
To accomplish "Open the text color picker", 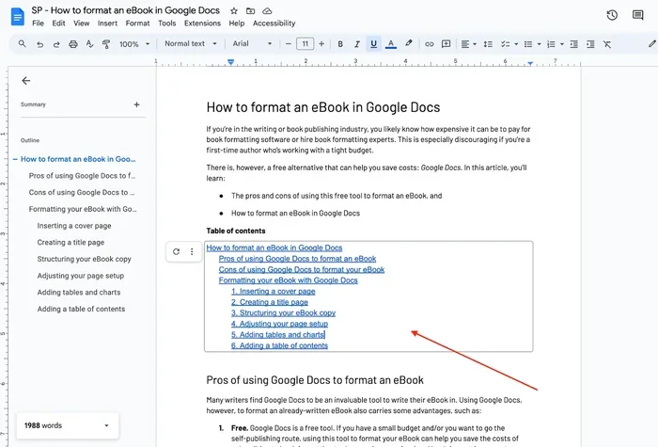I will 391,44.
